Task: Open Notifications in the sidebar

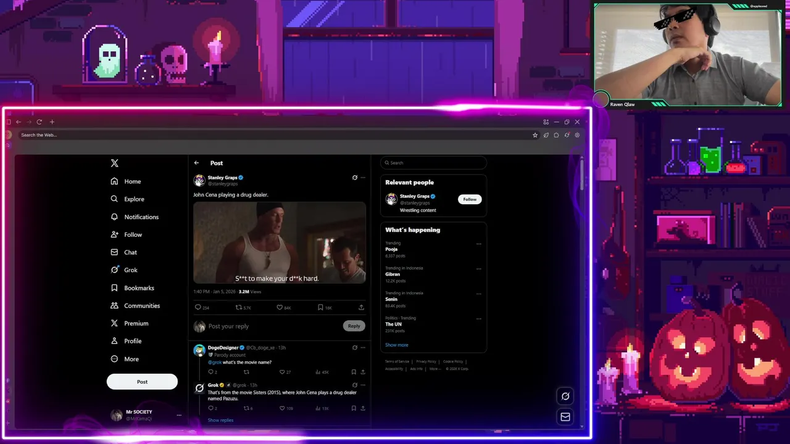Action: [135, 217]
